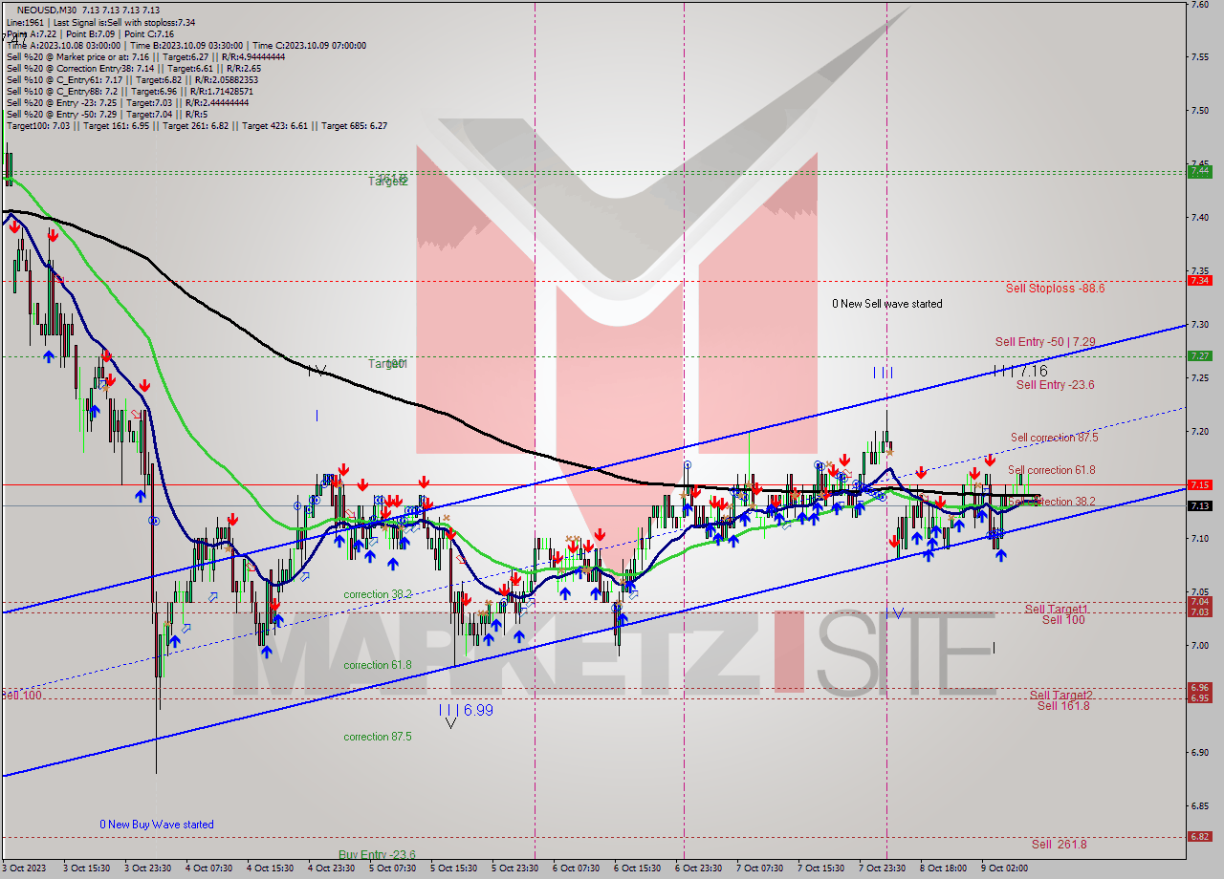Click the 'Sell %10 @ C_Entry61: 7.17' line
Viewport: 1224px width, 879px height.
click(x=132, y=79)
